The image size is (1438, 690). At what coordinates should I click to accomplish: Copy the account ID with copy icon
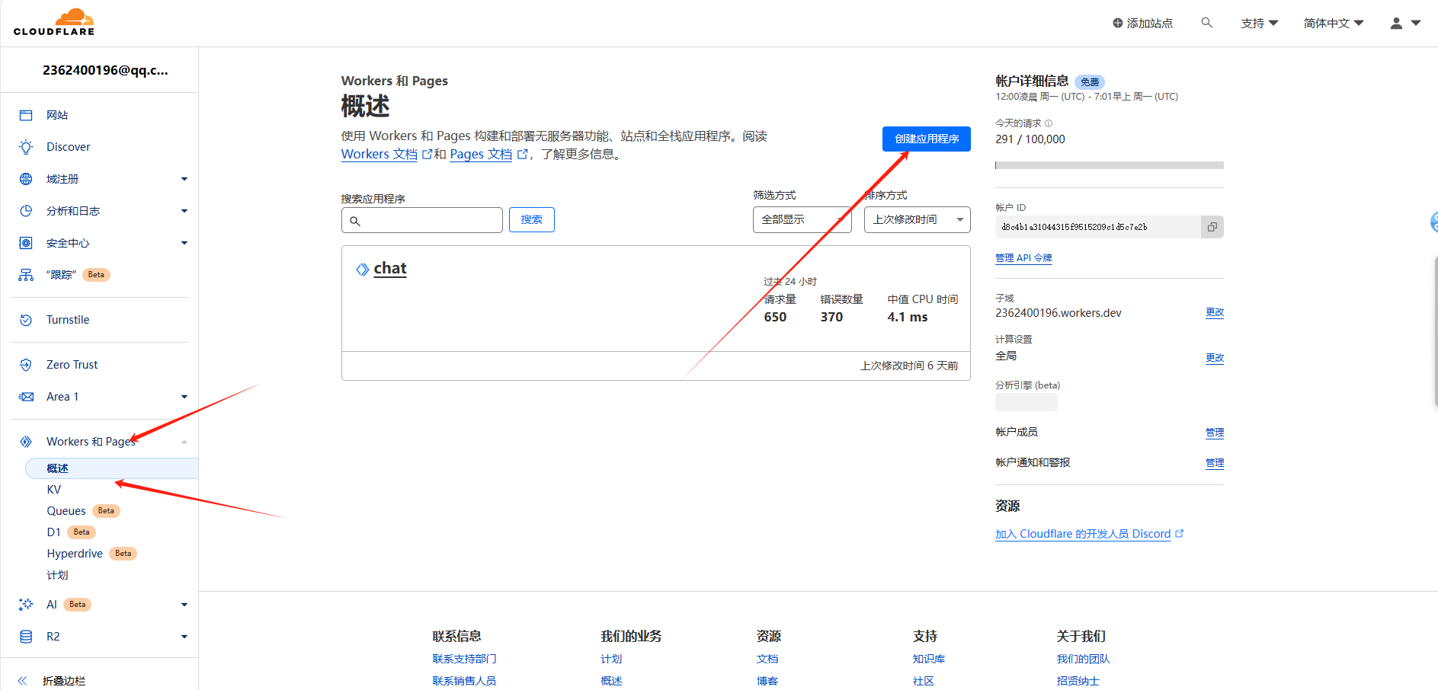(1212, 227)
